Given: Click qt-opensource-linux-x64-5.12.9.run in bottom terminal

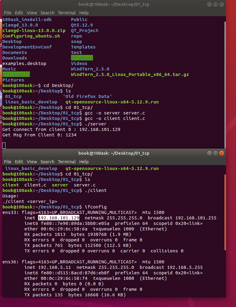Looking at the screenshot, I should tap(112, 168).
